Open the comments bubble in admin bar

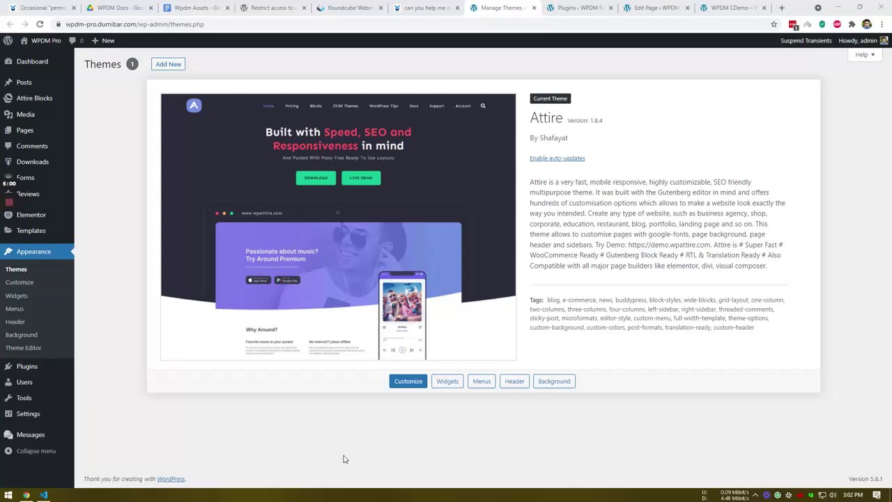point(75,40)
